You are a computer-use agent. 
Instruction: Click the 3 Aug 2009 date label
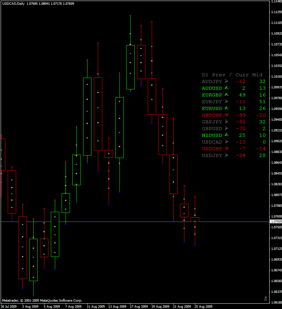[30, 306]
